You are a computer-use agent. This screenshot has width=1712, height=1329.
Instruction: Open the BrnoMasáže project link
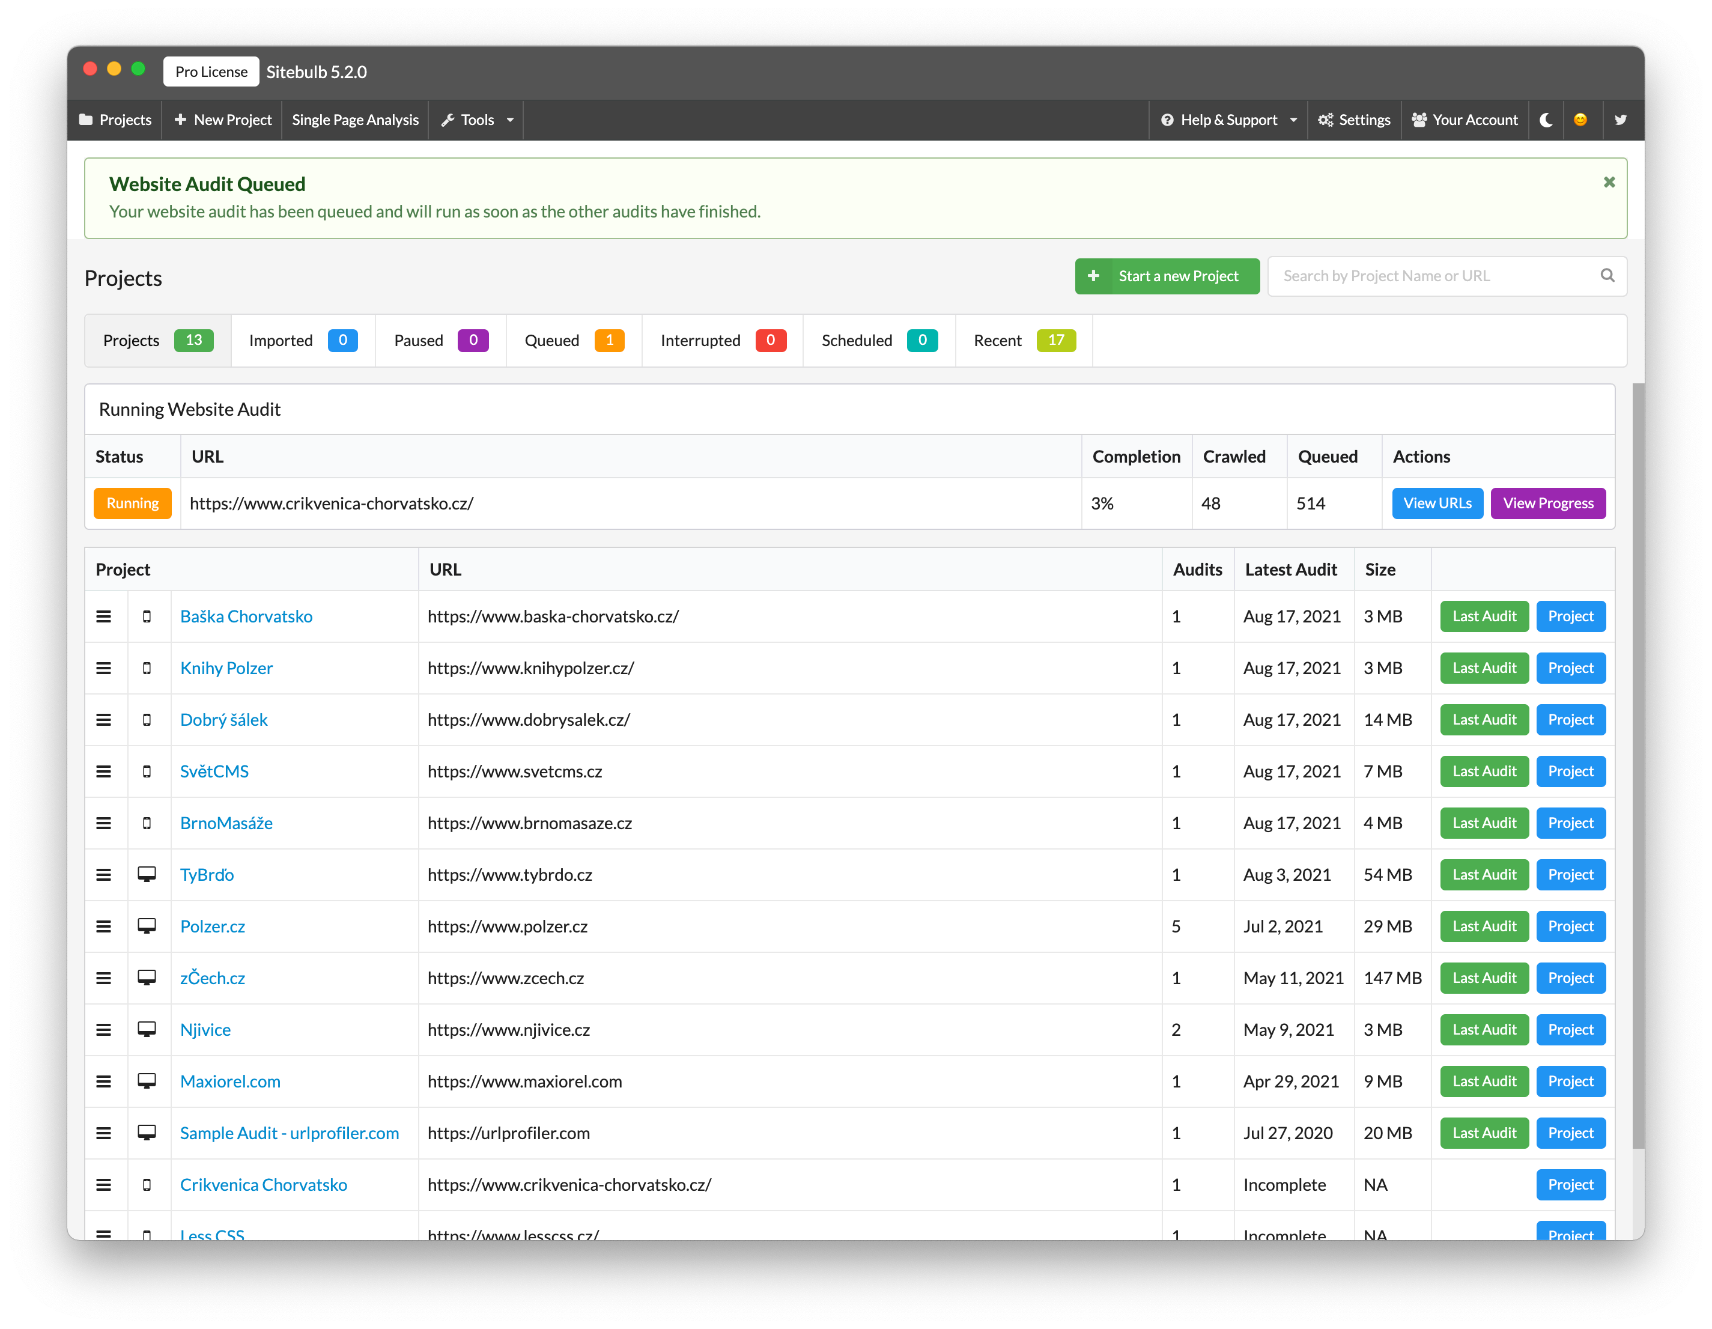coord(226,823)
